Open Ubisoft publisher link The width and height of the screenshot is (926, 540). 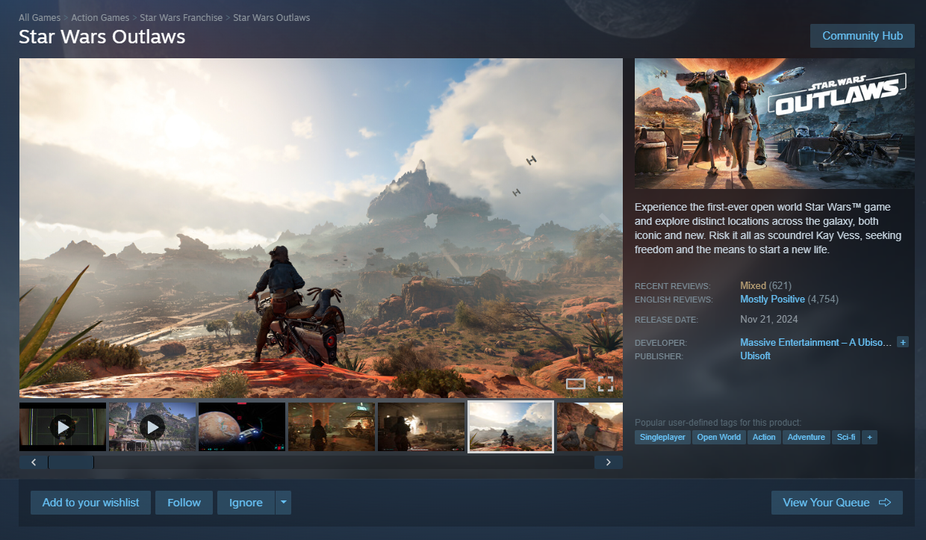point(755,356)
